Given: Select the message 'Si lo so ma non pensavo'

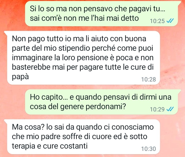Looking at the screenshot, I should pyautogui.click(x=101, y=14).
